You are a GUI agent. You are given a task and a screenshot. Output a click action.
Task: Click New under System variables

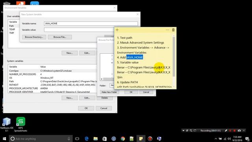[x=70, y=98]
